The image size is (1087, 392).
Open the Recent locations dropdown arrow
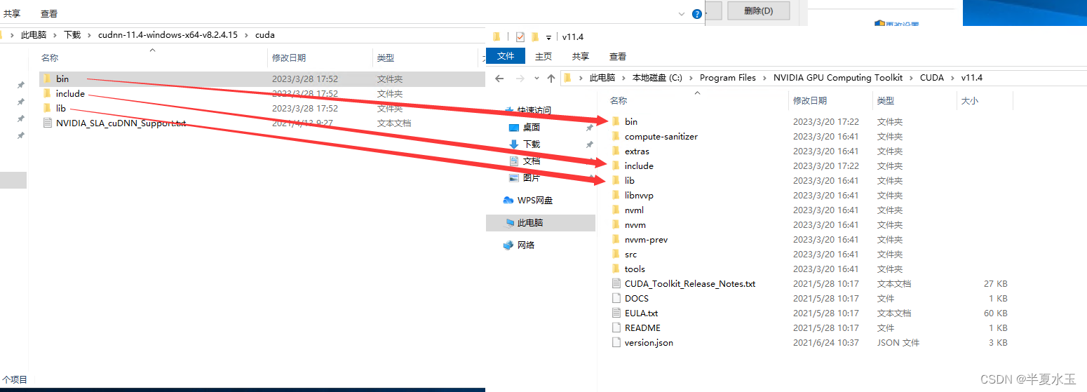pyautogui.click(x=536, y=78)
